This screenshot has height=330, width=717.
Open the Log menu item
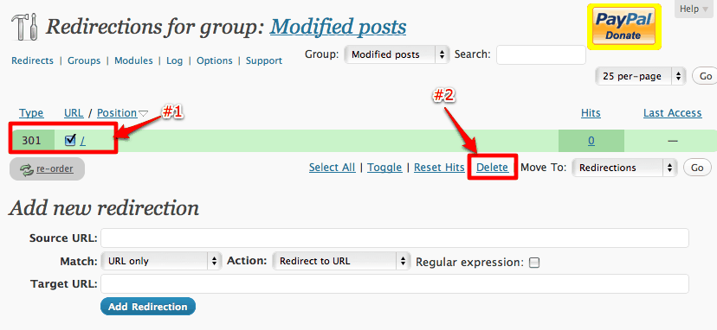(x=174, y=60)
